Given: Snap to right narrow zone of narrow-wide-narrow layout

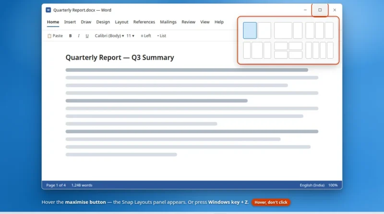Looking at the screenshot, I should pyautogui.click(x=267, y=50).
